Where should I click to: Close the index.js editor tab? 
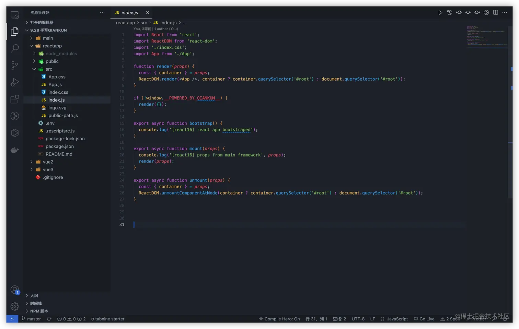[x=147, y=13]
